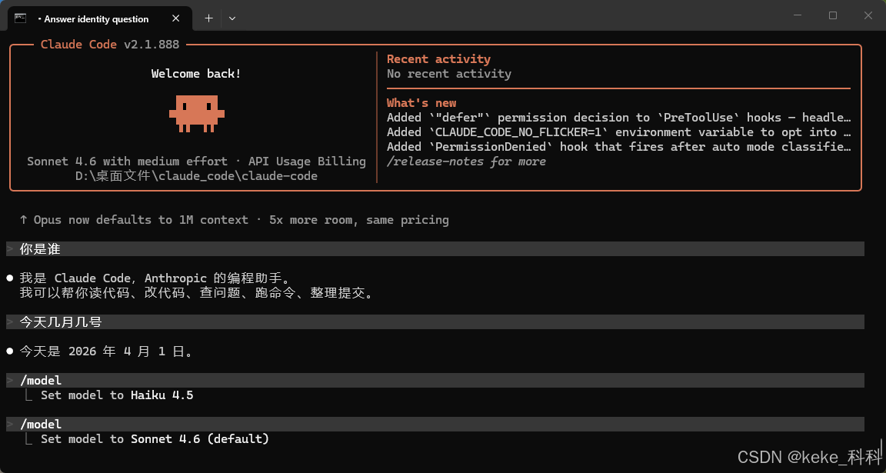Click the Claude Code v2.1.888 title
This screenshot has width=886, height=473.
pos(110,45)
